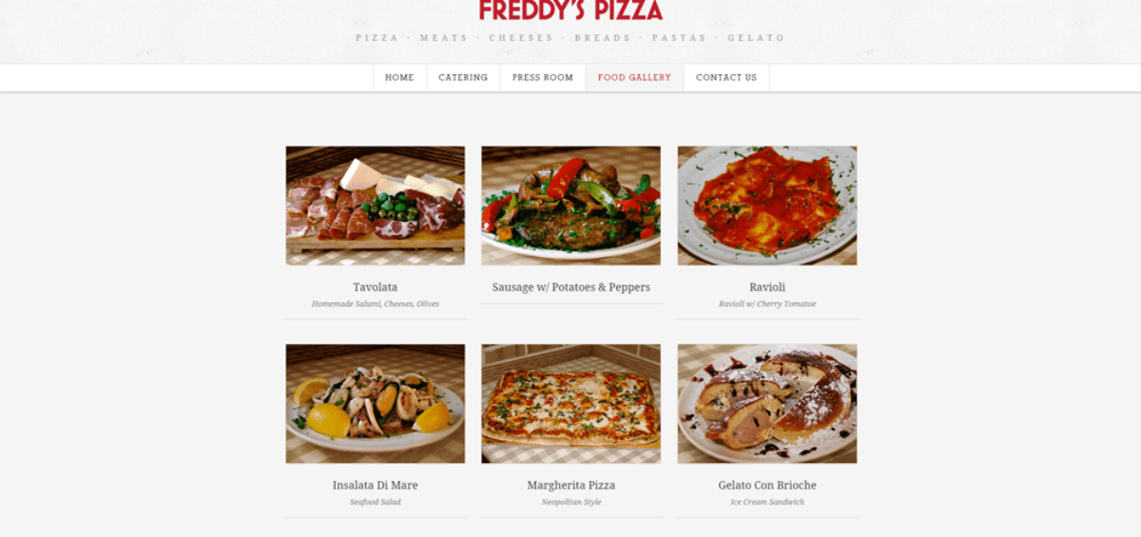Select the Gelato Con Brioche title
This screenshot has width=1141, height=537.
[x=767, y=486]
